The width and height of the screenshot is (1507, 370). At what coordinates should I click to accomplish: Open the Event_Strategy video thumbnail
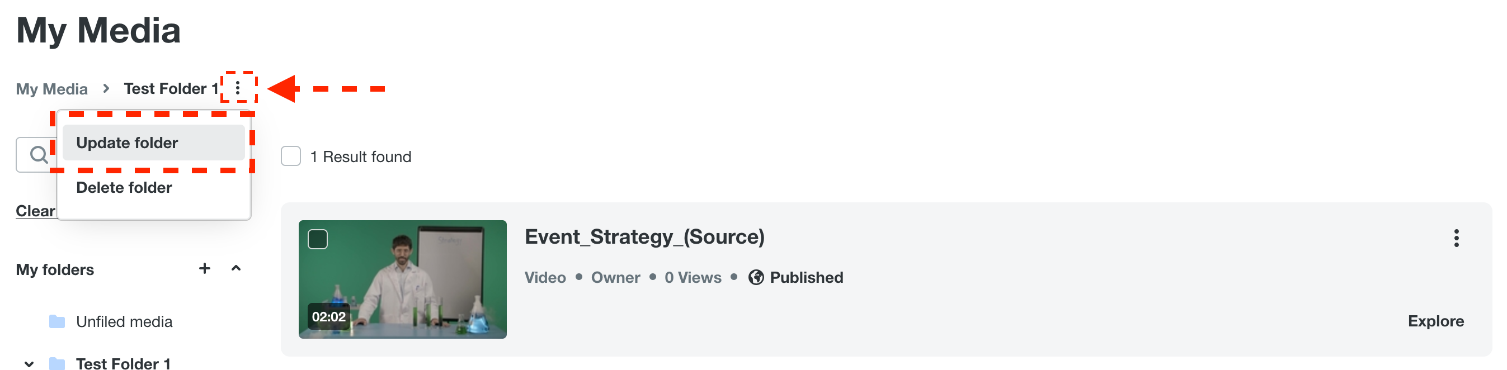403,279
